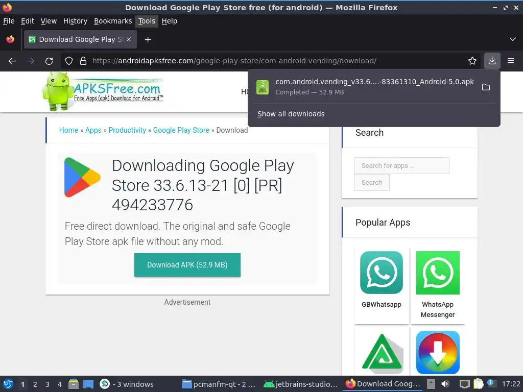Switch to virtual desktop 3

point(47,384)
